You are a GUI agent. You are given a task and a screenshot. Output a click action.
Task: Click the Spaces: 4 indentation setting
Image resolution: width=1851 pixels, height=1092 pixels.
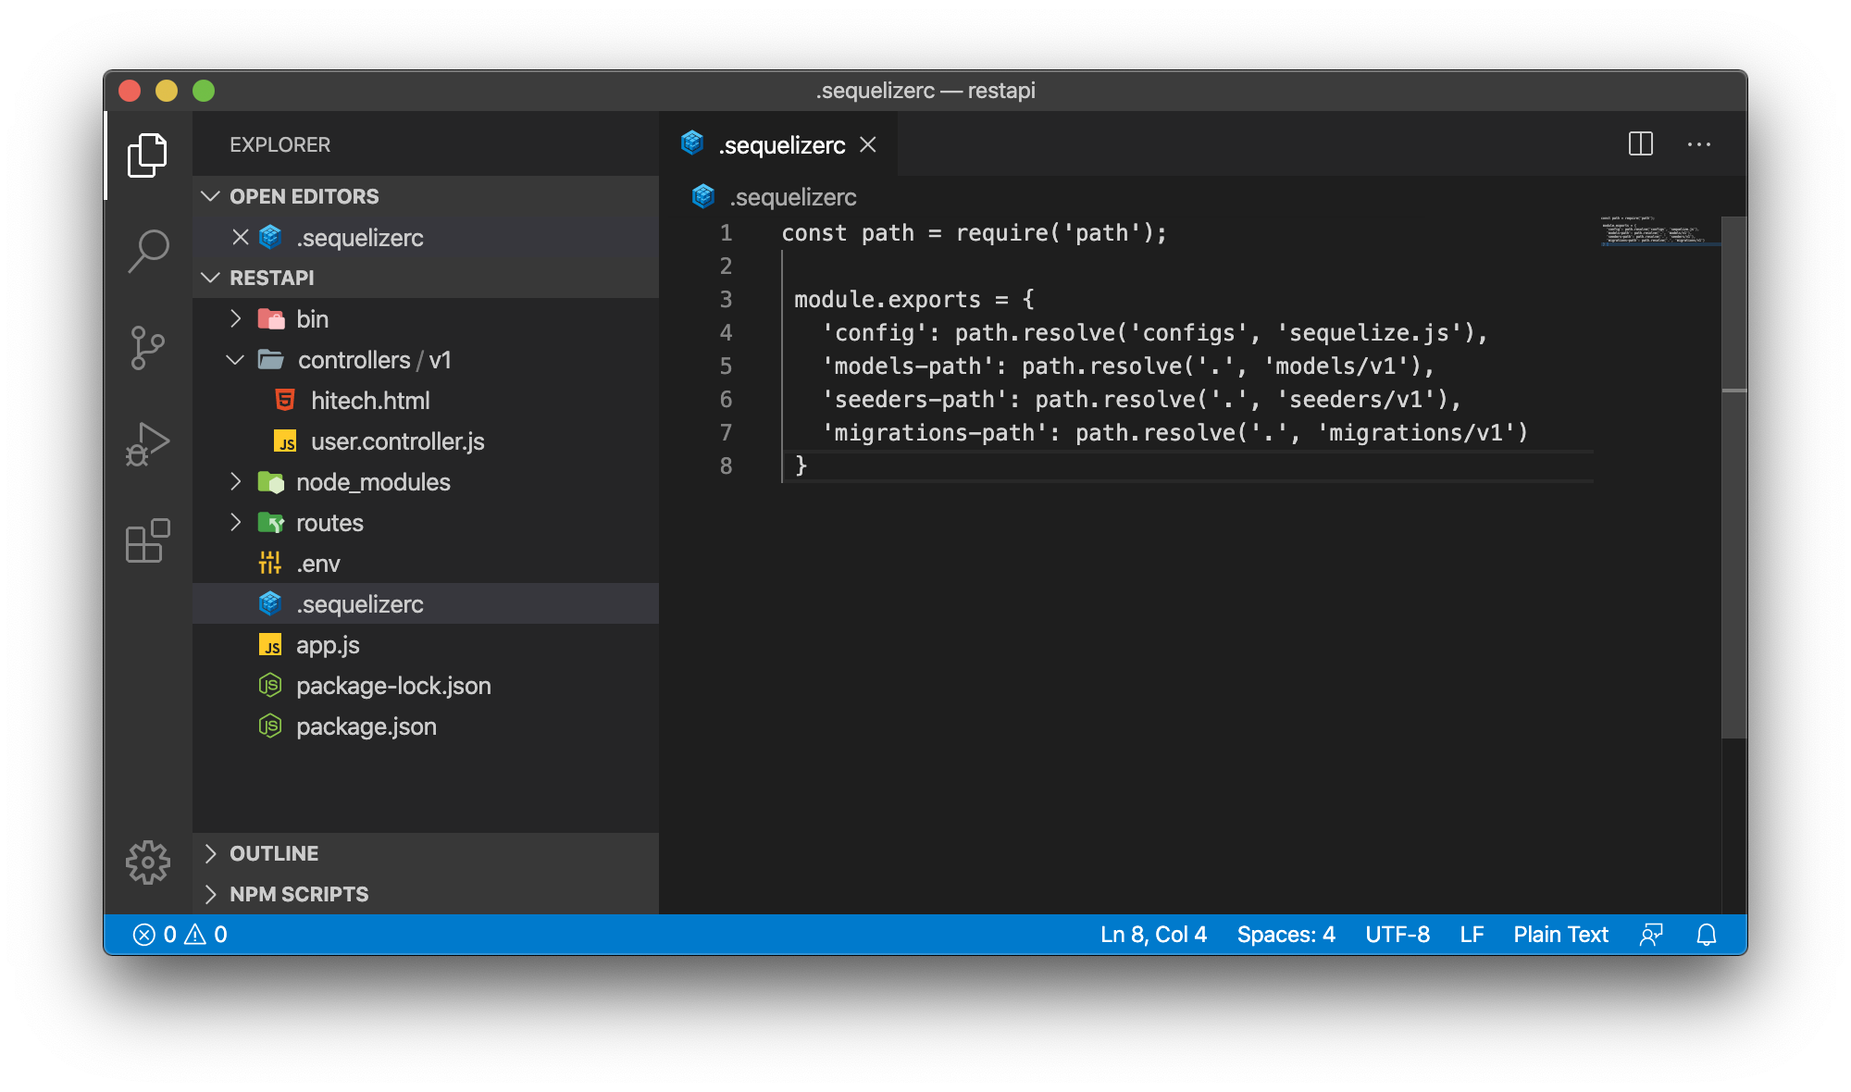point(1286,935)
